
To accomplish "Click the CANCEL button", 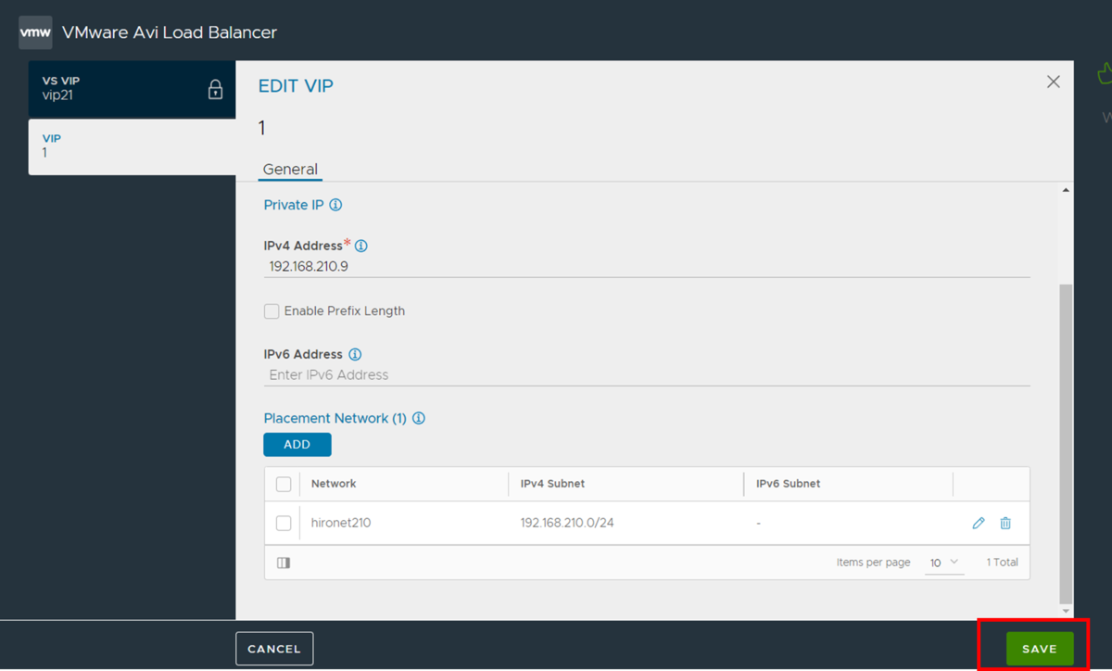I will [274, 649].
